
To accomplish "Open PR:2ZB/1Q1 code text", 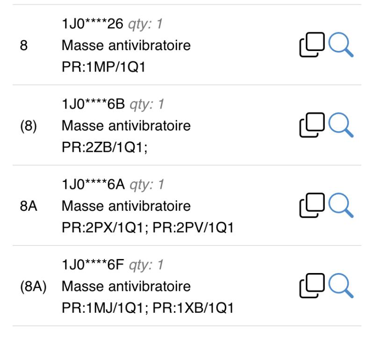I will (104, 147).
